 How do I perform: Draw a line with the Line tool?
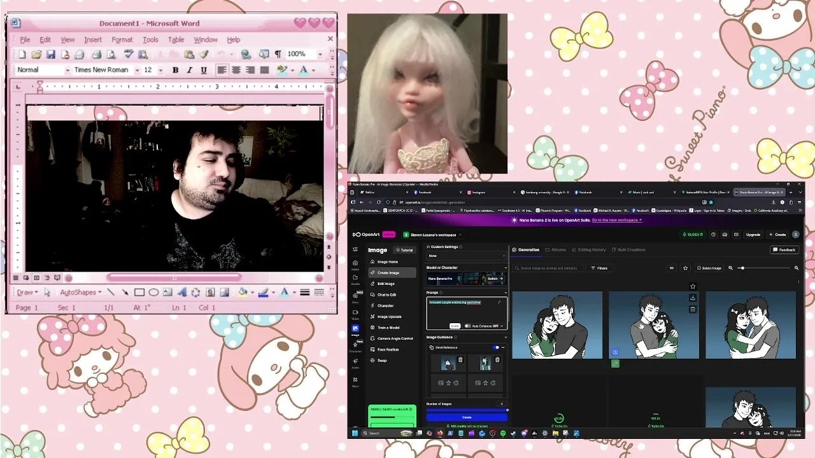click(111, 293)
